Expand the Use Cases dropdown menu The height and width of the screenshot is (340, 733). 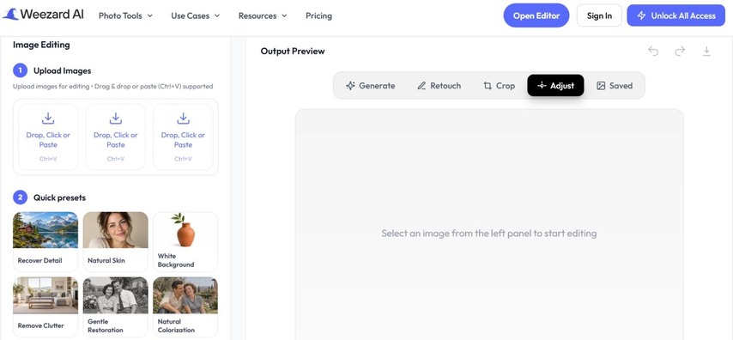point(196,15)
